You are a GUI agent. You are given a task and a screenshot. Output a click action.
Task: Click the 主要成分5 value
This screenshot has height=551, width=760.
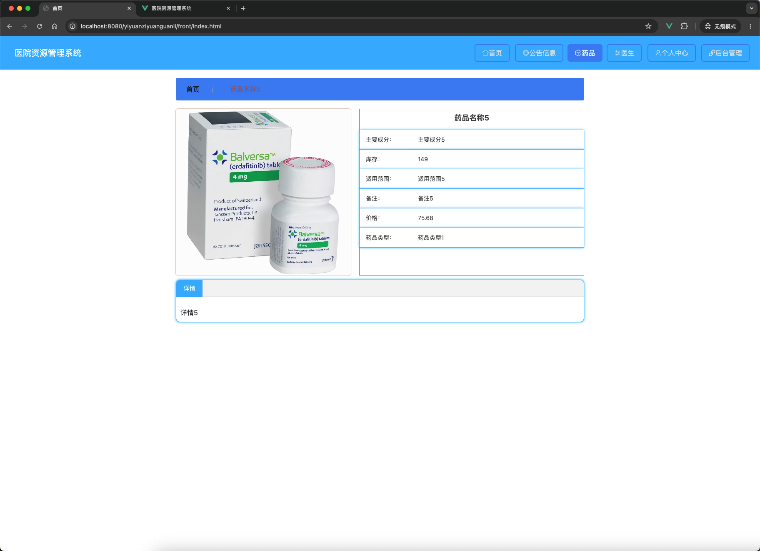[431, 140]
